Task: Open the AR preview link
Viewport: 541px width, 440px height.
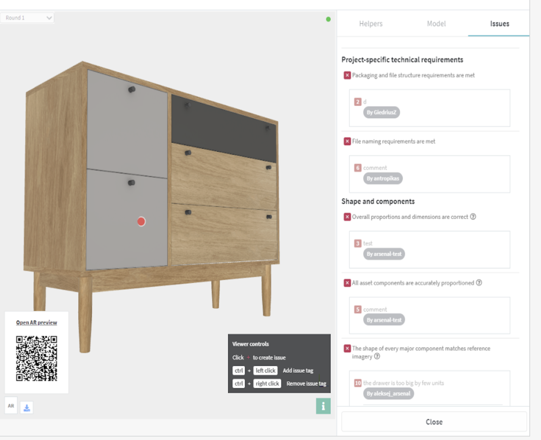Action: click(36, 322)
